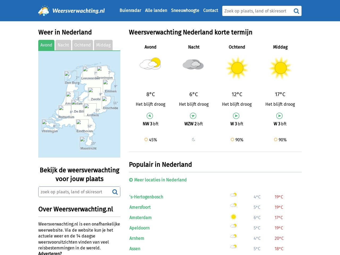
Task: Click the arrow icon before Meer locaties
Action: coord(131,180)
